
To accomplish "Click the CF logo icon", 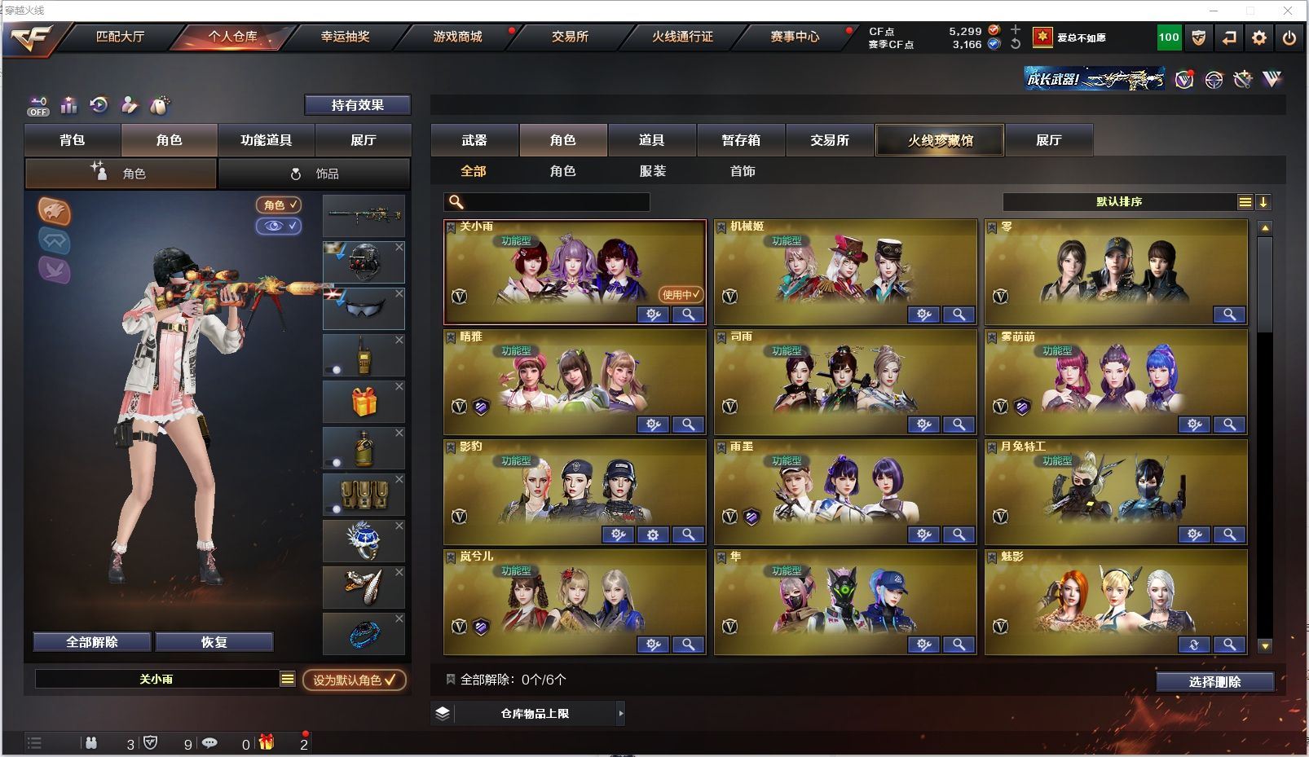I will click(x=31, y=37).
